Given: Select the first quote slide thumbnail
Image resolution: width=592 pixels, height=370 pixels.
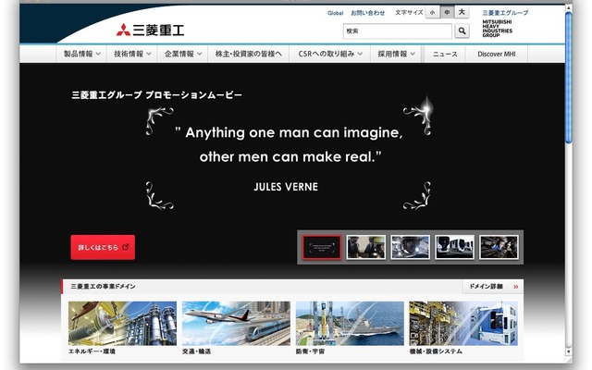Looking at the screenshot, I should (322, 247).
